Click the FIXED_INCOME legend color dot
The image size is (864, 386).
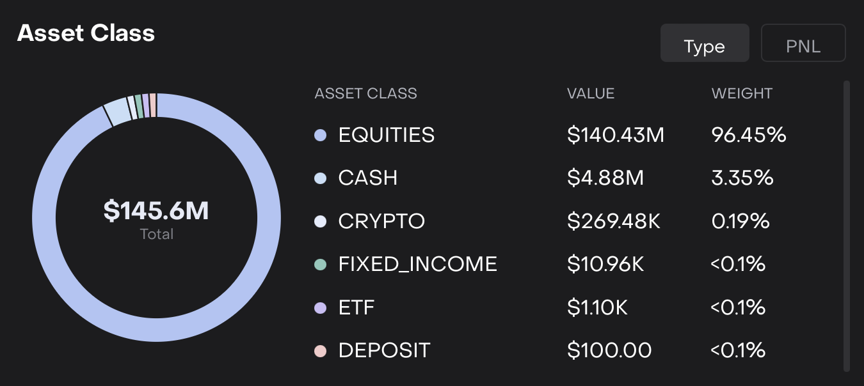[x=321, y=265]
